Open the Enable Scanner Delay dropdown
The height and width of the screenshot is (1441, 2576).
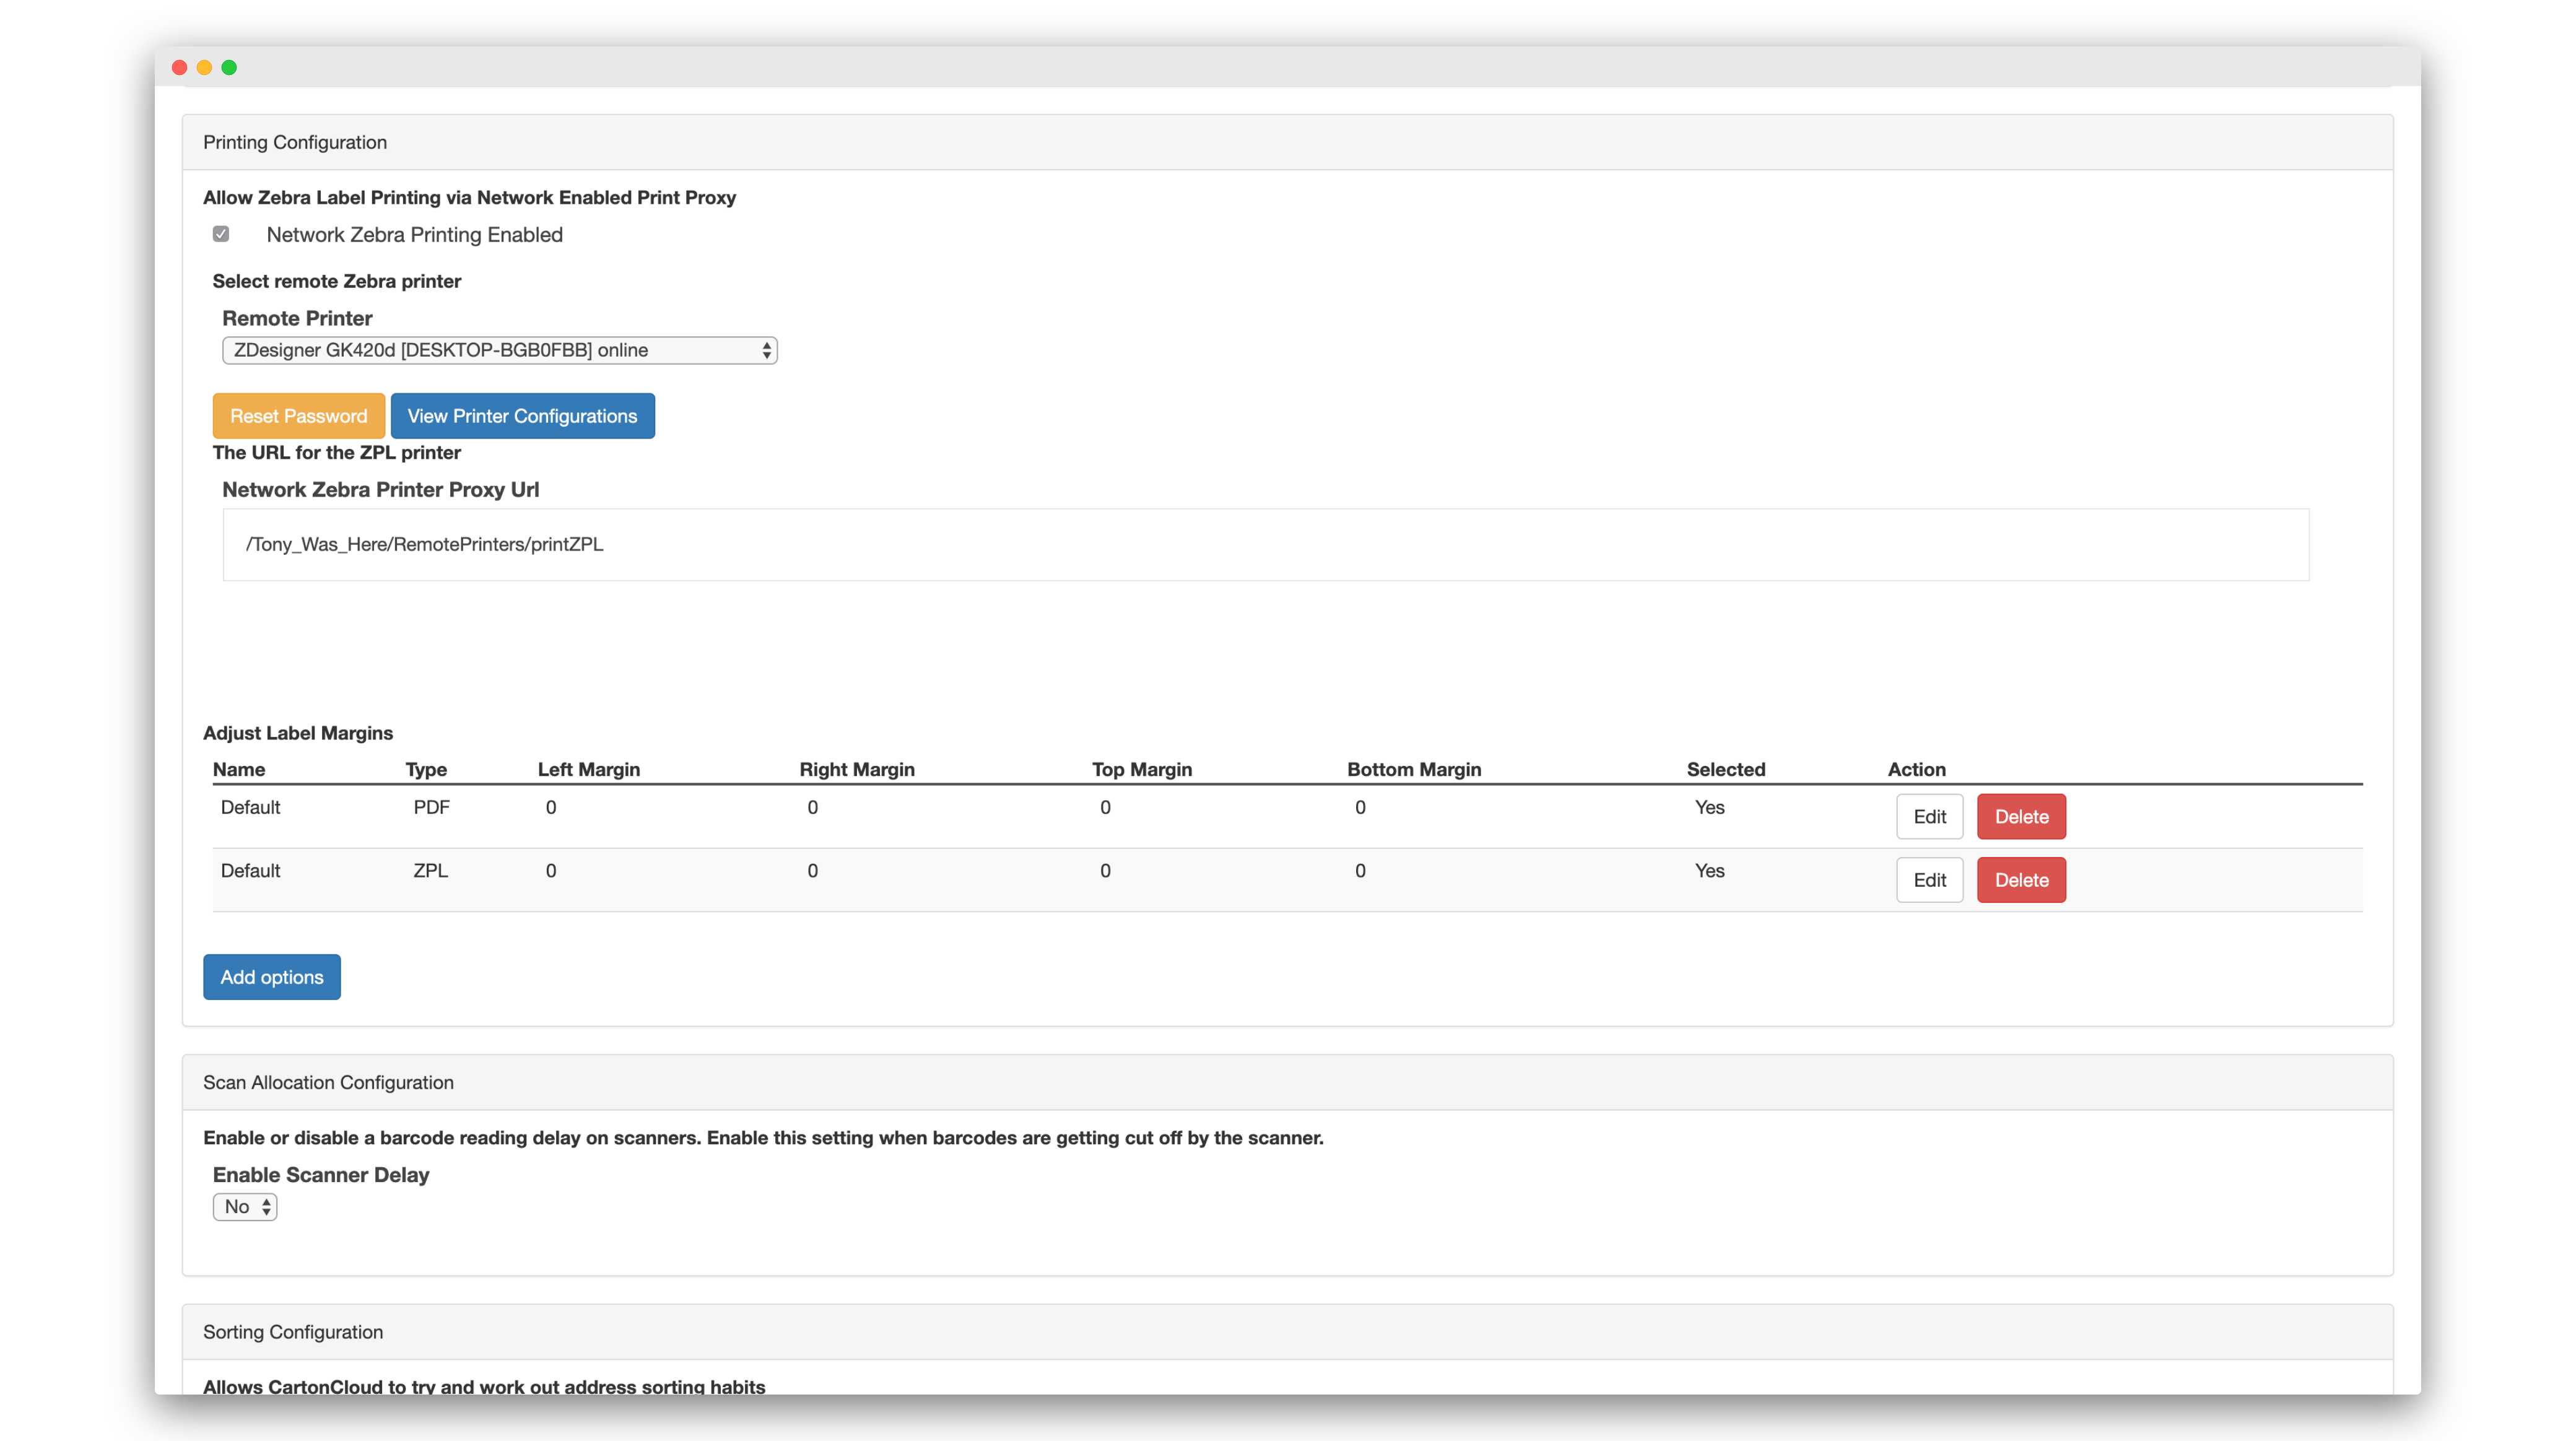pos(245,1207)
